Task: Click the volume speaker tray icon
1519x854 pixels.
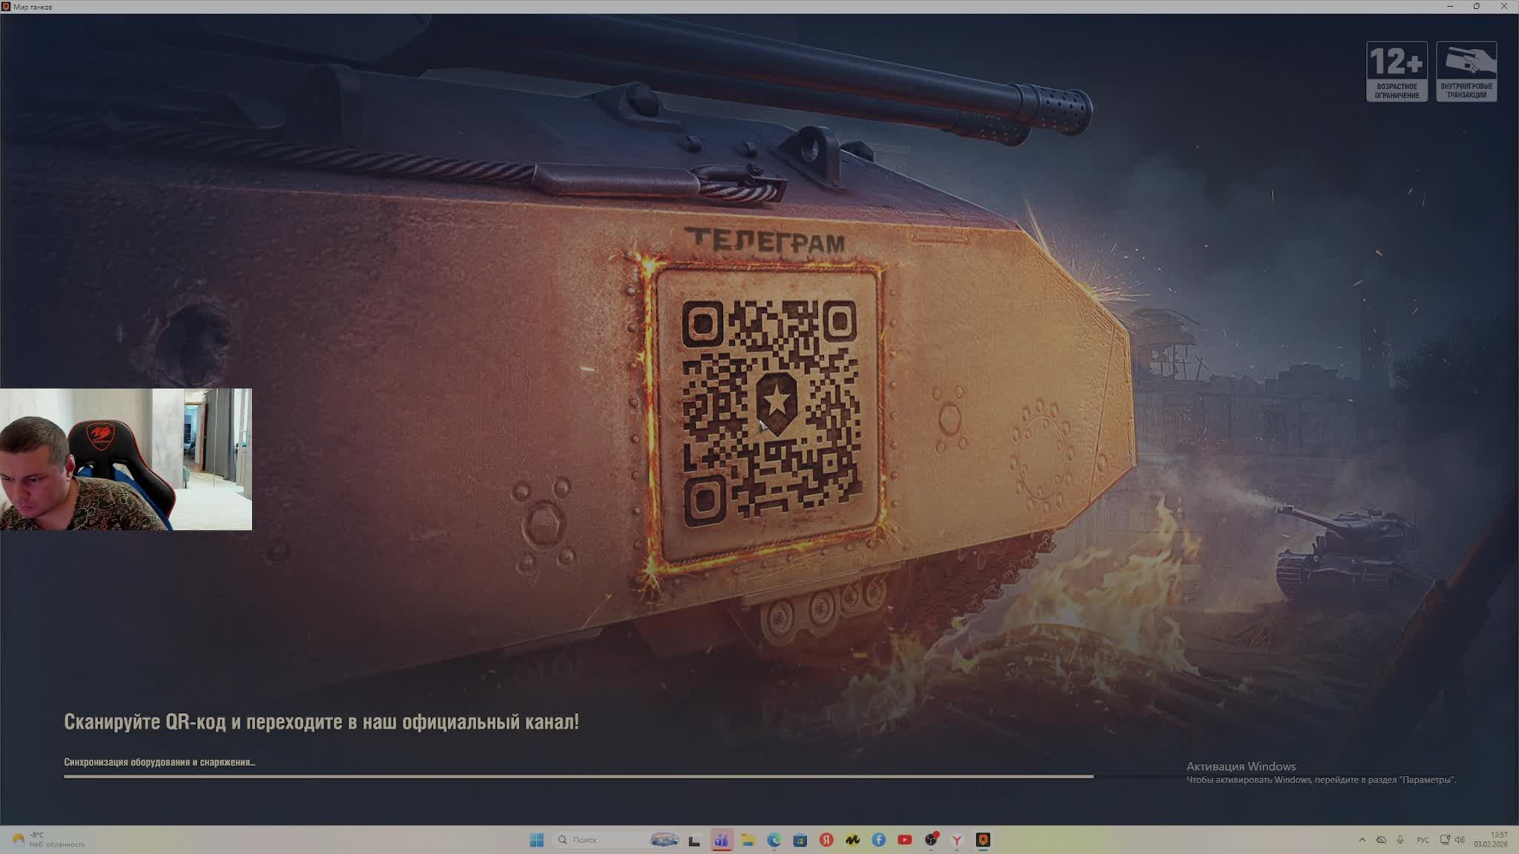Action: click(x=1460, y=840)
